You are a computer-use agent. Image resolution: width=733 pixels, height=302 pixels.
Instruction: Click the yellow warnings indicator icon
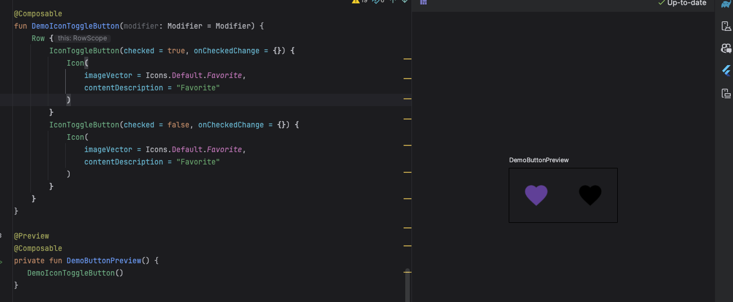356,2
